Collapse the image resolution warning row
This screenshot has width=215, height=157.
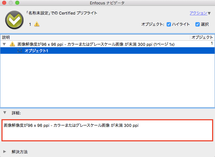pos(4,44)
